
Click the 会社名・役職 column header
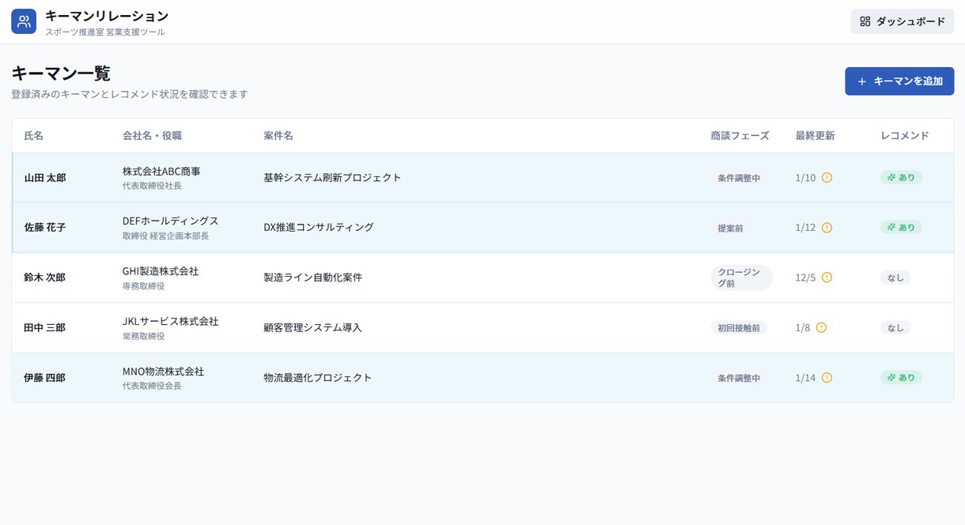click(x=153, y=136)
